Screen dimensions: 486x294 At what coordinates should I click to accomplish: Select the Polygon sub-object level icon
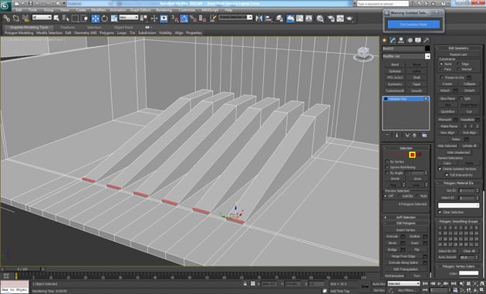(x=412, y=155)
